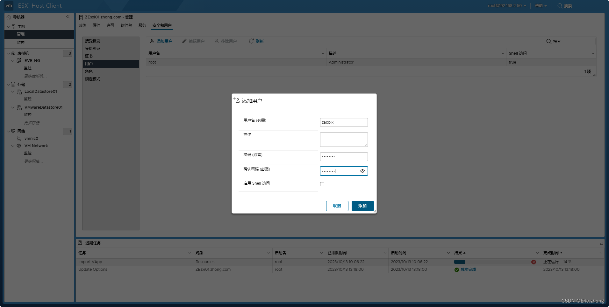The image size is (609, 307).
Task: Click the Add button in dialog
Action: (362, 206)
